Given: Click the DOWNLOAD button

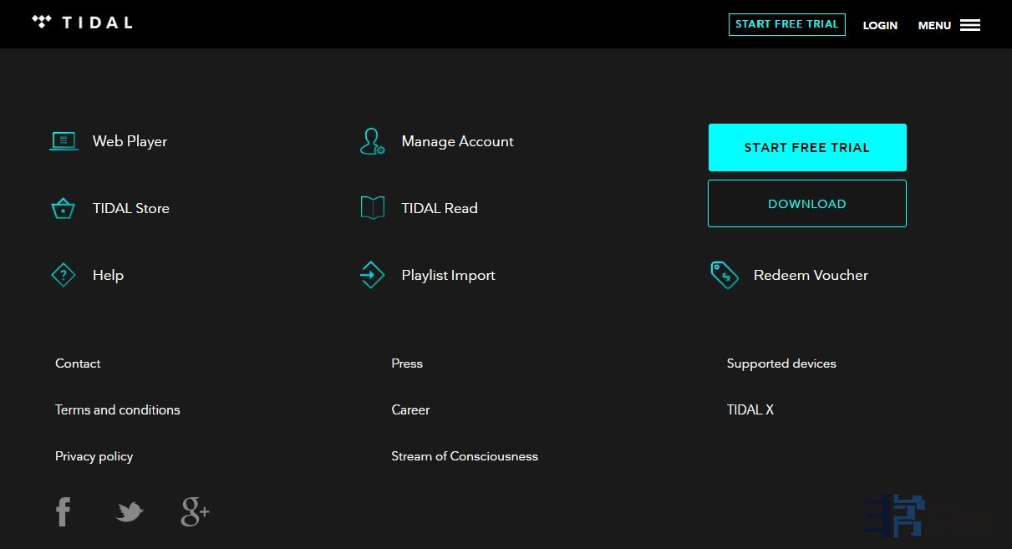Looking at the screenshot, I should [x=806, y=204].
